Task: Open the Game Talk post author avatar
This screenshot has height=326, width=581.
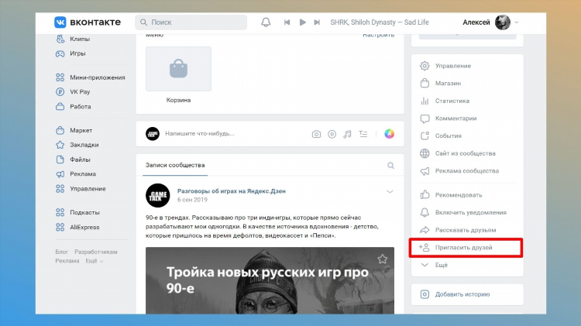Action: pos(158,195)
